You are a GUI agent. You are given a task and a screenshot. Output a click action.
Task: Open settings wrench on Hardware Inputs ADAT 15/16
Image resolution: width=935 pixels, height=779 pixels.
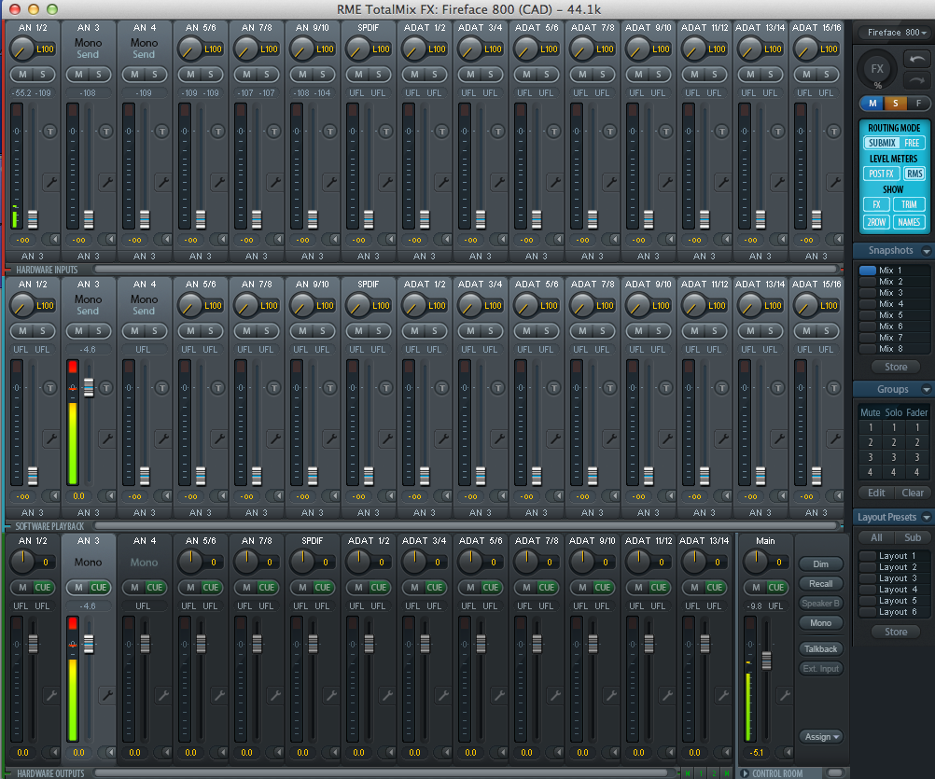[x=835, y=182]
